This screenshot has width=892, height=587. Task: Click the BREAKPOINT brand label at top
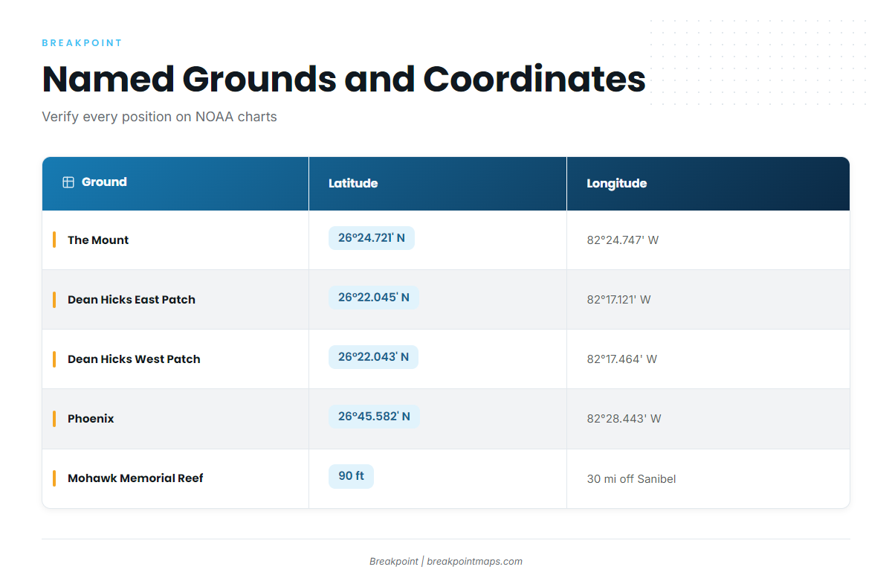[x=82, y=43]
